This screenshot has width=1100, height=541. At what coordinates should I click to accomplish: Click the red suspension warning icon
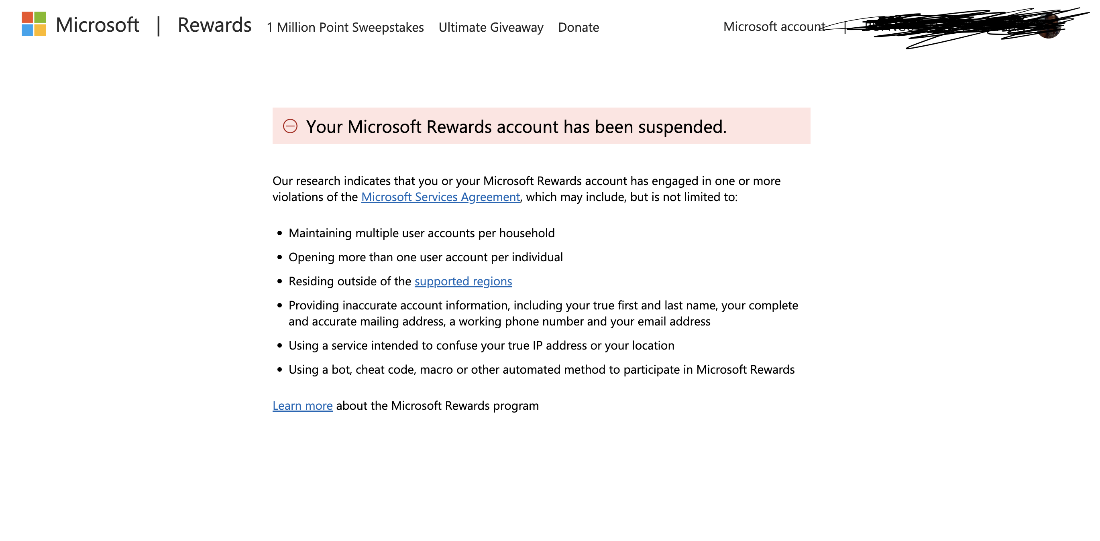pos(290,126)
